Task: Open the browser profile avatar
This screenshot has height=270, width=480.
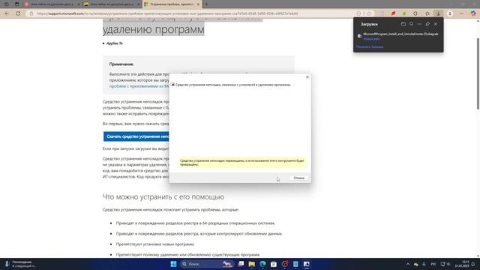Action: coord(450,13)
